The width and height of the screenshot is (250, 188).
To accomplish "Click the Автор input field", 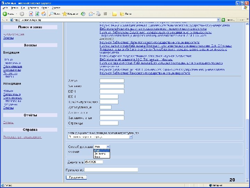I will pos(112,81).
